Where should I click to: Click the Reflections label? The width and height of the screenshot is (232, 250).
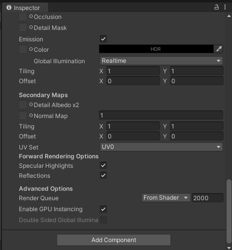[x=34, y=176]
